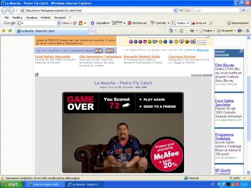Expand the Traduci dropdown arrow
Screen dimensions: 251x188
pos(188,23)
